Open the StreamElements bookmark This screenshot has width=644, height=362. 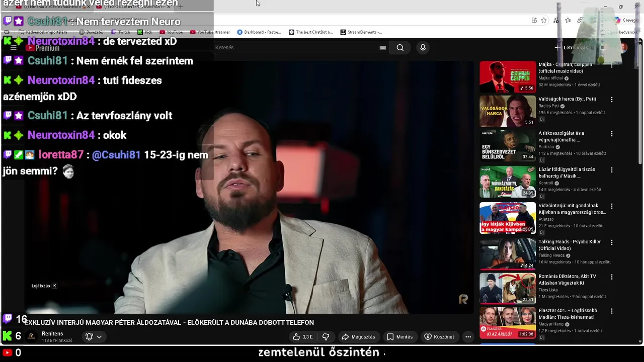[x=361, y=32]
